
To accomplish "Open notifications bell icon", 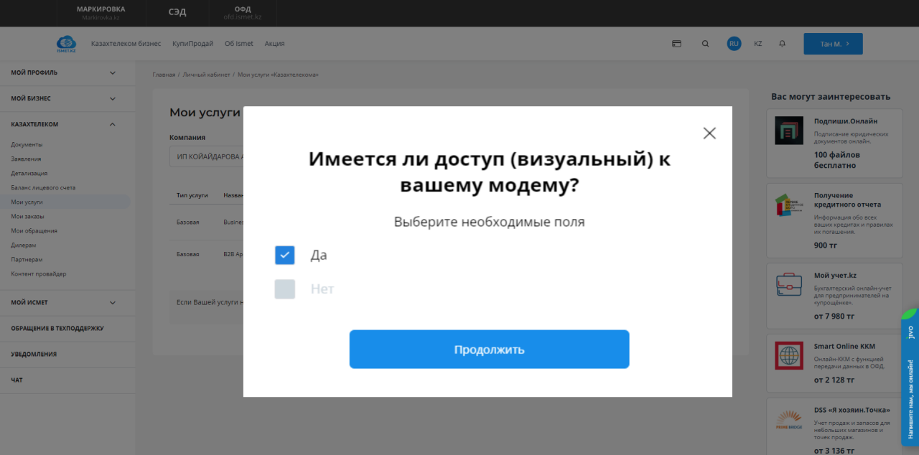I will tap(782, 44).
